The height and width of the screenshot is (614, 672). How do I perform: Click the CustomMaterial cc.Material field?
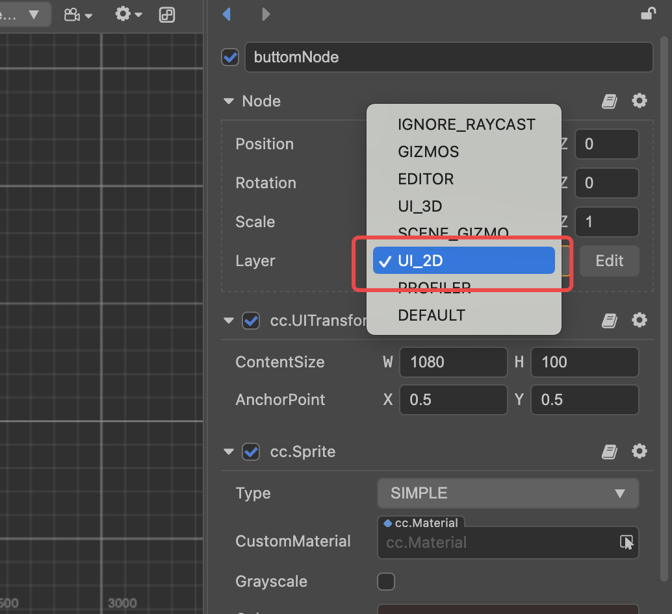point(508,542)
